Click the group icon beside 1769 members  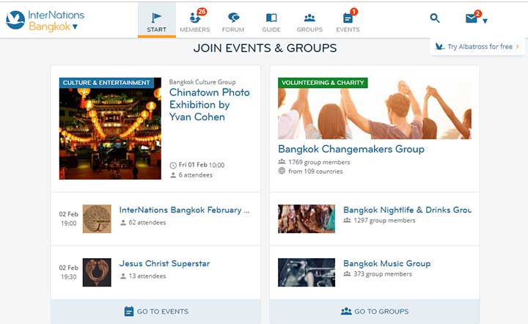[x=282, y=162]
